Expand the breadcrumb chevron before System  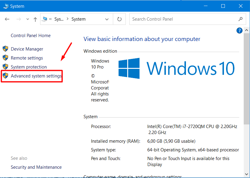tap(68, 19)
